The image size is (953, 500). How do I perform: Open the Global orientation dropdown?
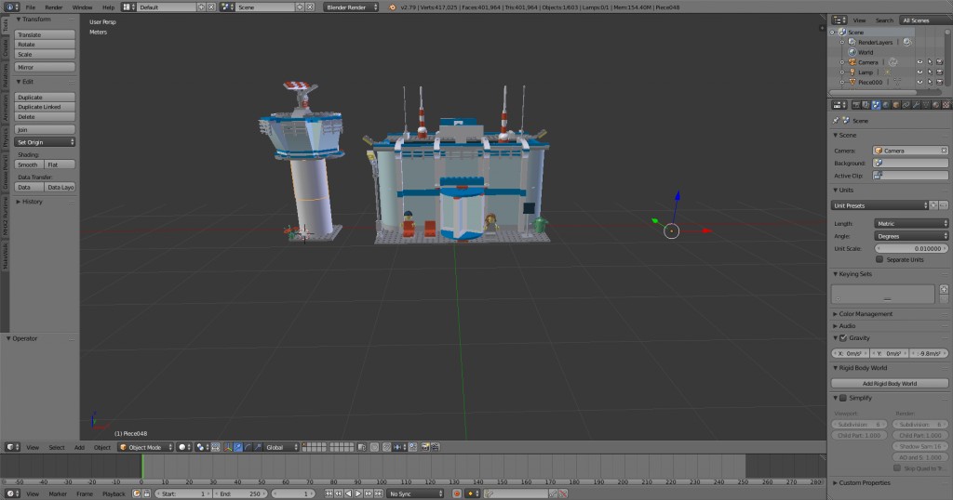pyautogui.click(x=282, y=447)
